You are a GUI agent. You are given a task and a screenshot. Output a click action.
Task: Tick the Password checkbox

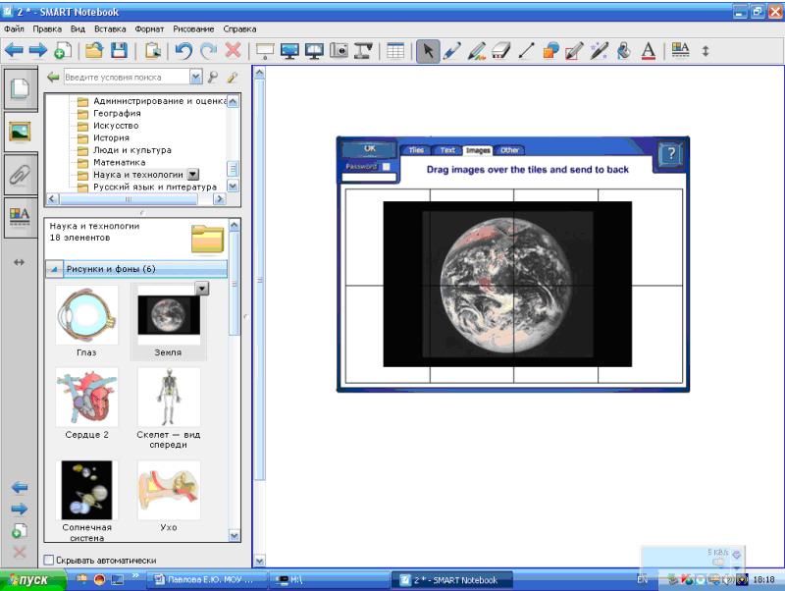click(x=386, y=167)
